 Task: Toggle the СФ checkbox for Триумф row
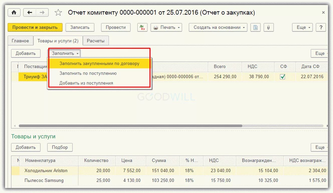coord(283,77)
